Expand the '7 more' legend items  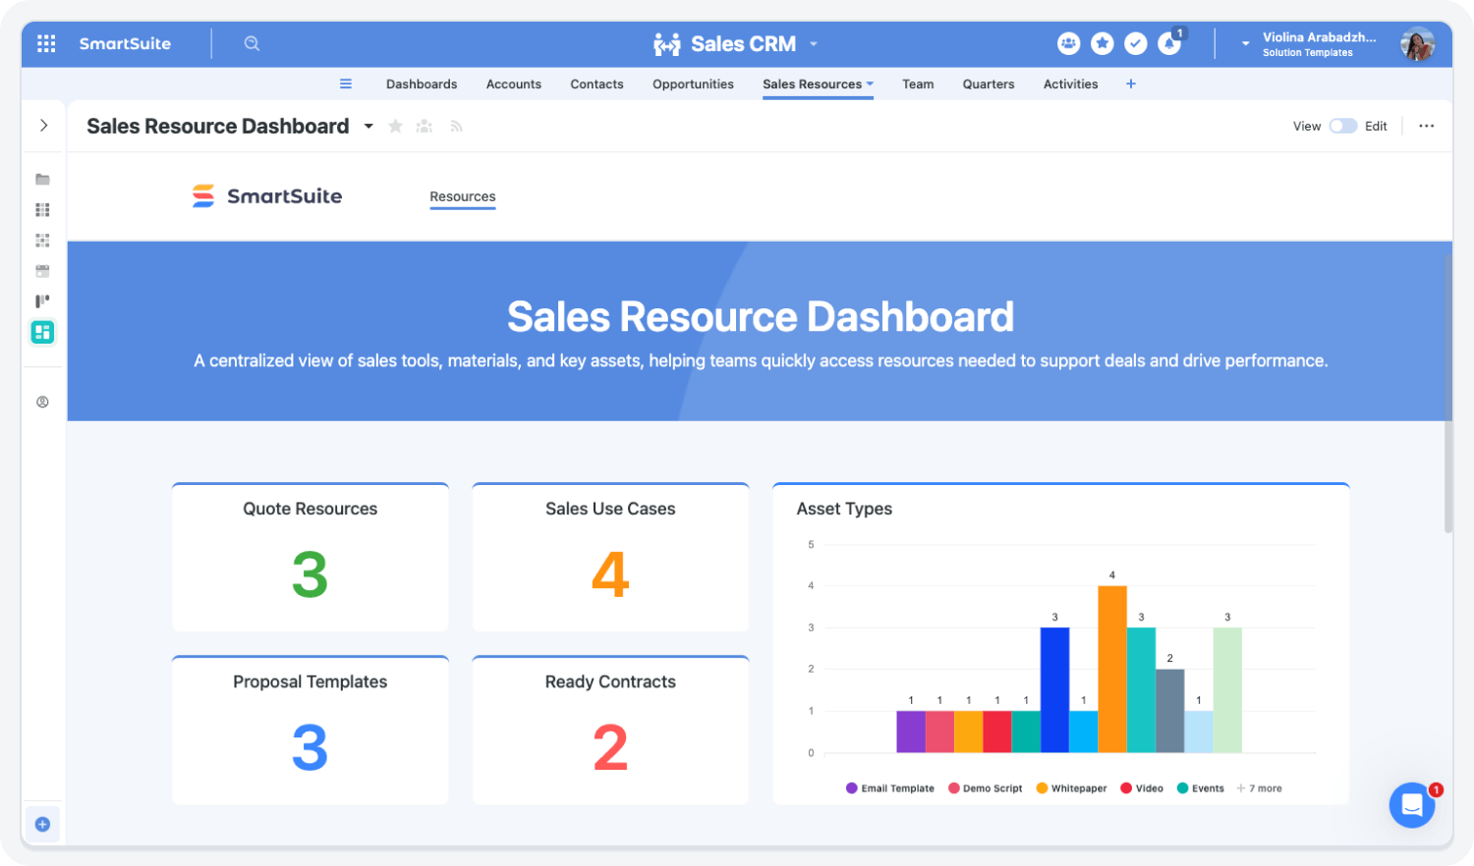[x=1260, y=788]
